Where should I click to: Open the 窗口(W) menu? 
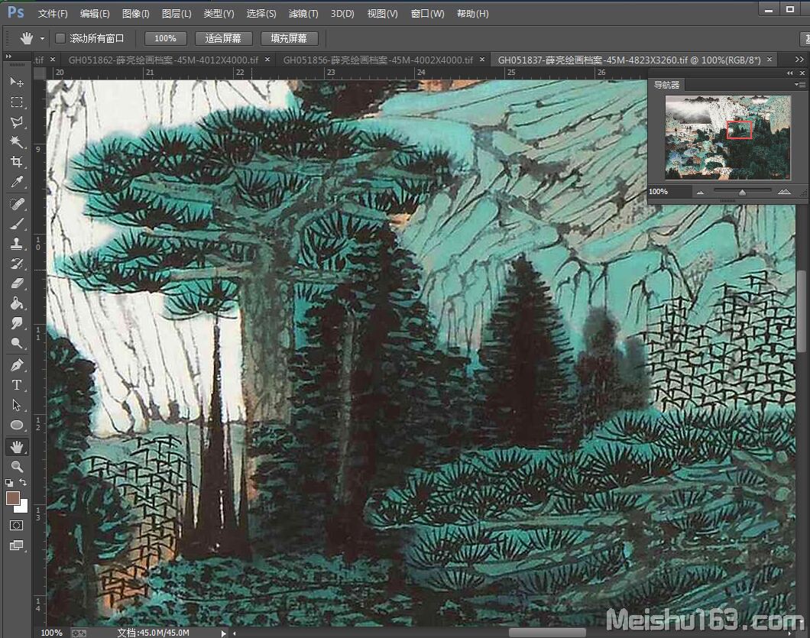pyautogui.click(x=427, y=14)
